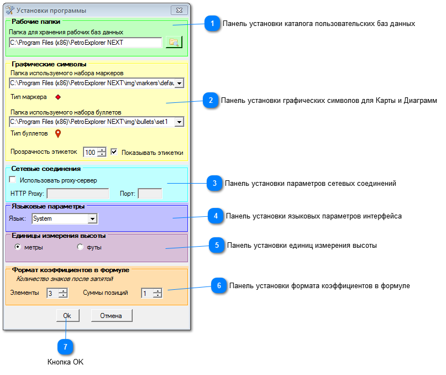
Task: Click the Рабочие папки group title
Action: (36, 22)
